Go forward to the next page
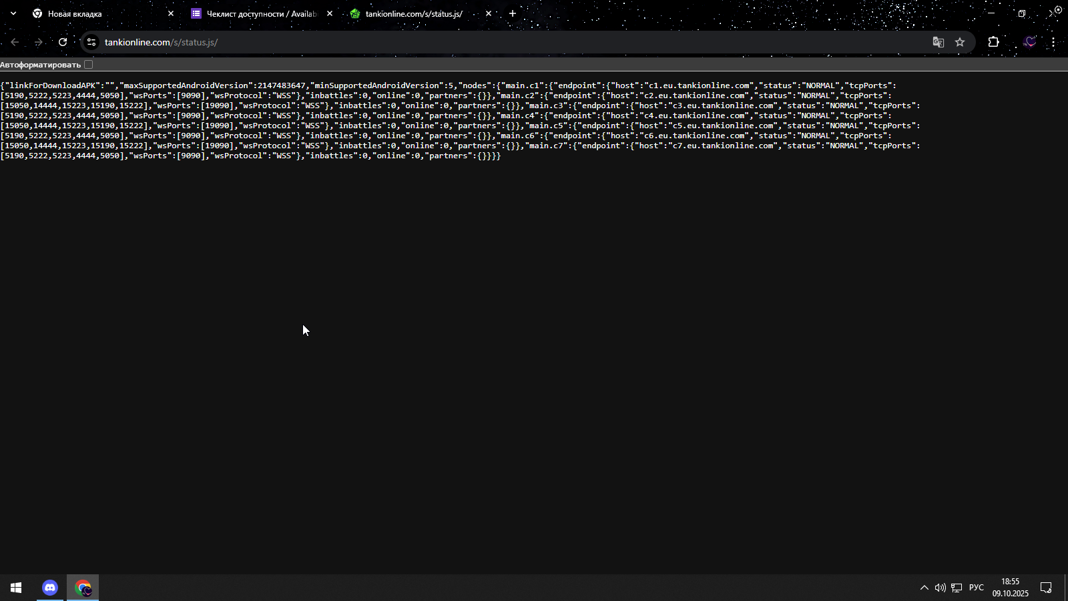This screenshot has height=601, width=1068. pos(39,42)
